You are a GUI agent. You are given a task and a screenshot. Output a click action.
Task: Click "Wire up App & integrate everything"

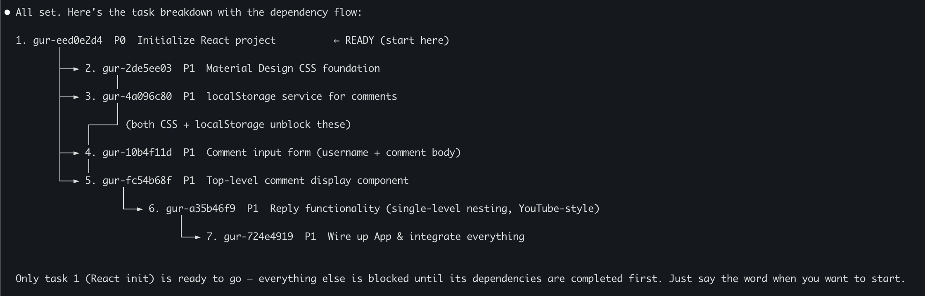click(426, 237)
